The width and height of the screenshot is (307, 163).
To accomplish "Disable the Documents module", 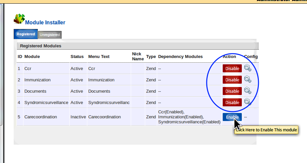I will [232, 91].
